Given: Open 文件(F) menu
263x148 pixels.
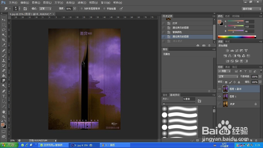Looking at the screenshot, I should click(13, 3).
